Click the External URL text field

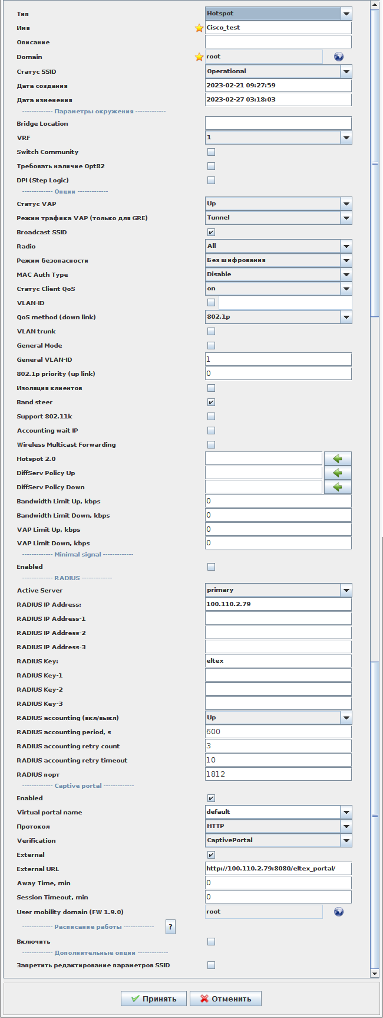click(278, 869)
